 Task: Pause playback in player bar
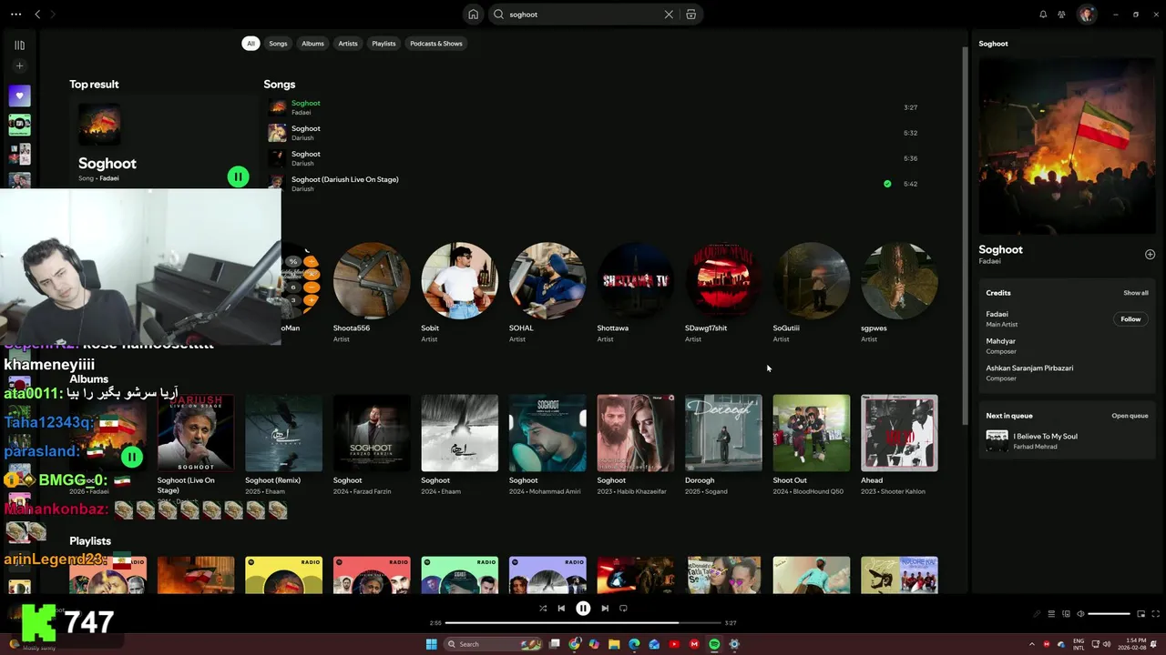click(x=583, y=609)
